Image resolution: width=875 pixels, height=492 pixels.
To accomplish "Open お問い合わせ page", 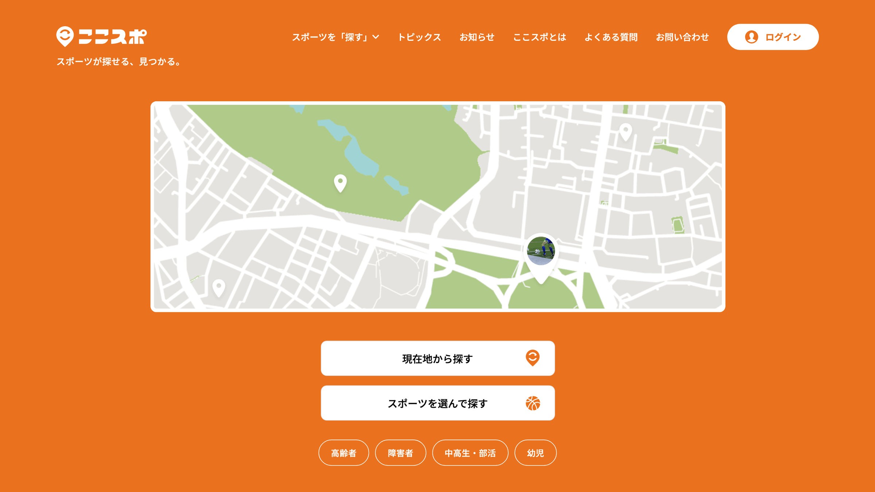I will click(682, 37).
